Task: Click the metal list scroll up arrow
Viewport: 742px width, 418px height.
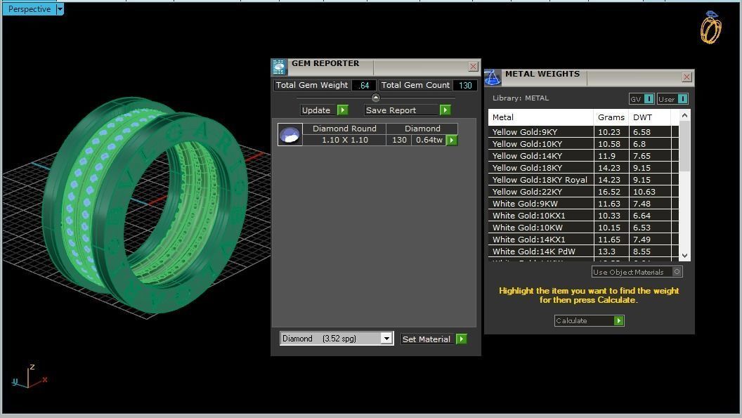Action: 684,115
